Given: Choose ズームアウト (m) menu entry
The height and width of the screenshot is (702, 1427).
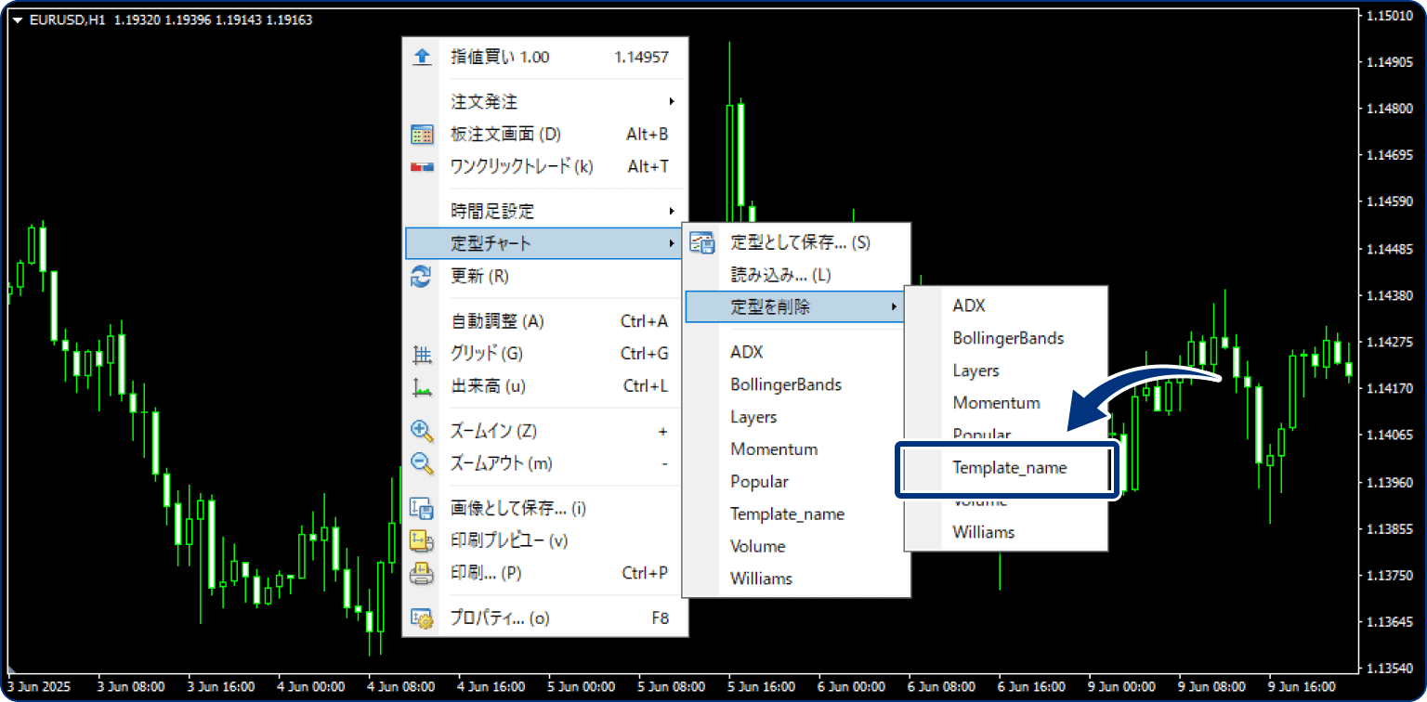Looking at the screenshot, I should pos(545,463).
